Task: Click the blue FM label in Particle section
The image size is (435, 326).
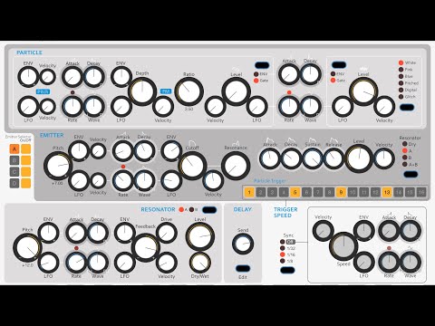Action: [166, 91]
